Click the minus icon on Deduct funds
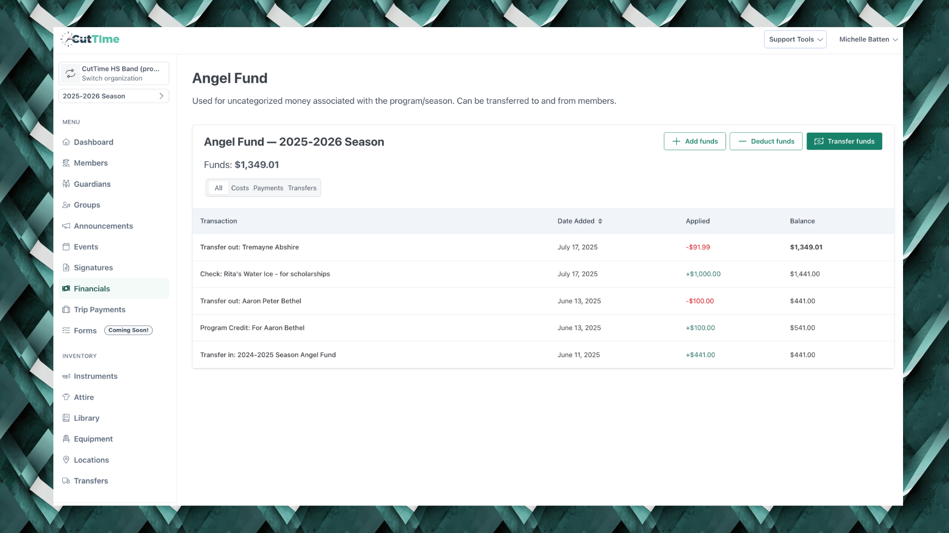The image size is (949, 533). pos(742,141)
